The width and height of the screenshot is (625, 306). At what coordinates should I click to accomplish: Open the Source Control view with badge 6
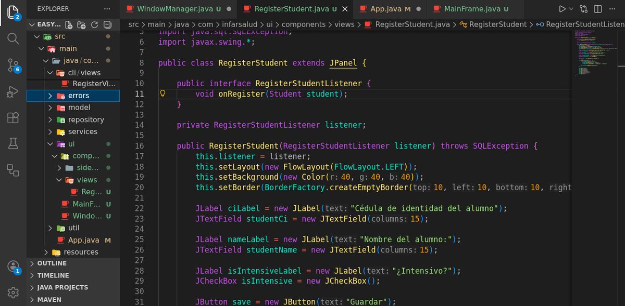click(13, 65)
